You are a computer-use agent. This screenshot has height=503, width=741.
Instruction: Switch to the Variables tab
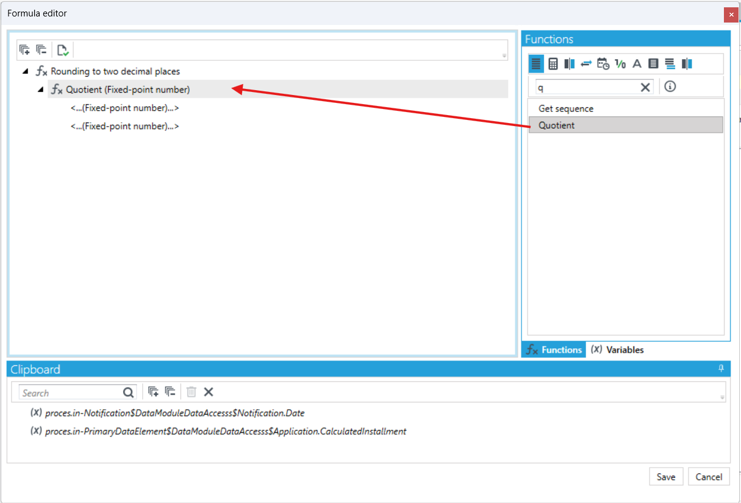[x=617, y=350]
